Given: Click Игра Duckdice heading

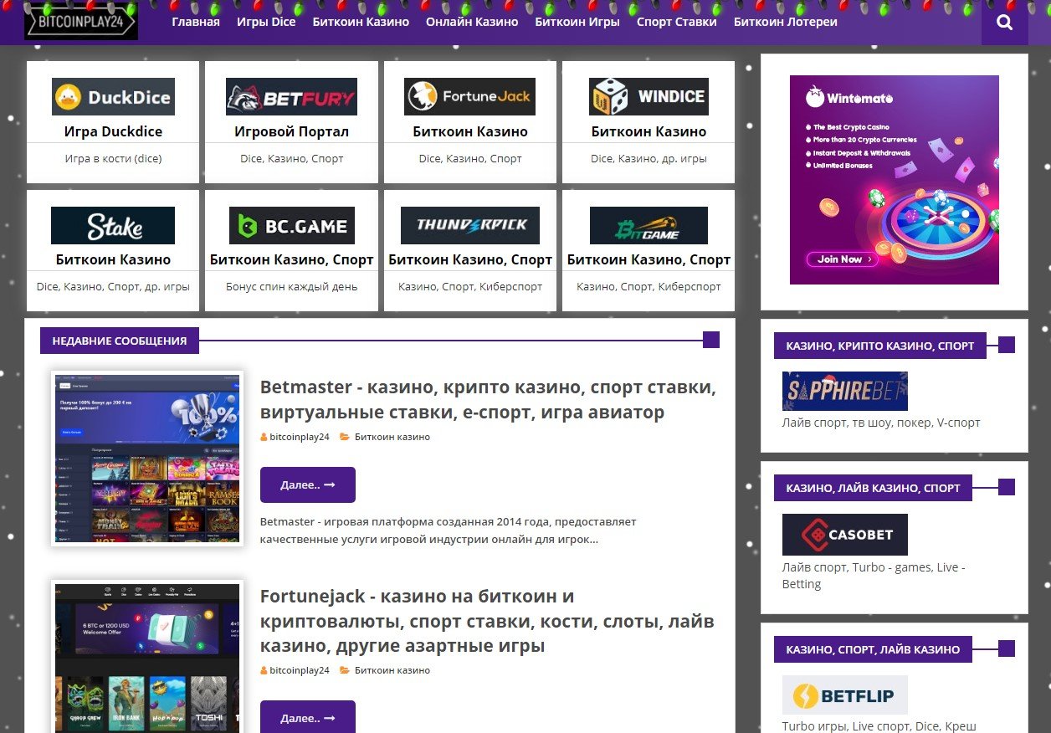Looking at the screenshot, I should coord(113,131).
